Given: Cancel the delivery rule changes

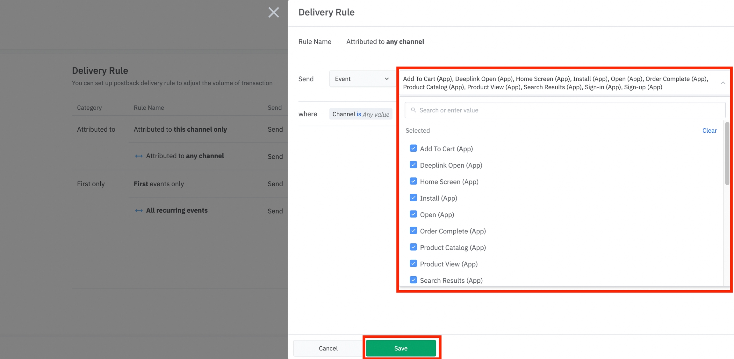Looking at the screenshot, I should (328, 348).
